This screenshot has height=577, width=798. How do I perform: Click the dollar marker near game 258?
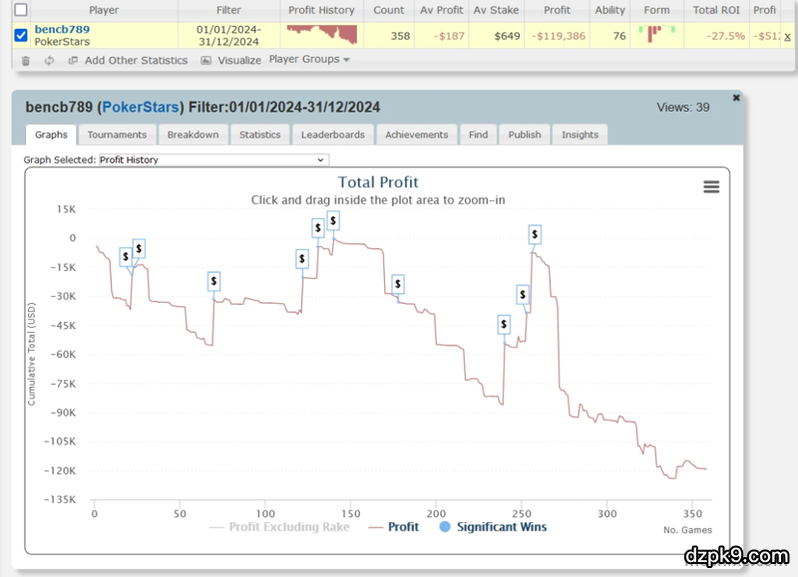point(535,235)
